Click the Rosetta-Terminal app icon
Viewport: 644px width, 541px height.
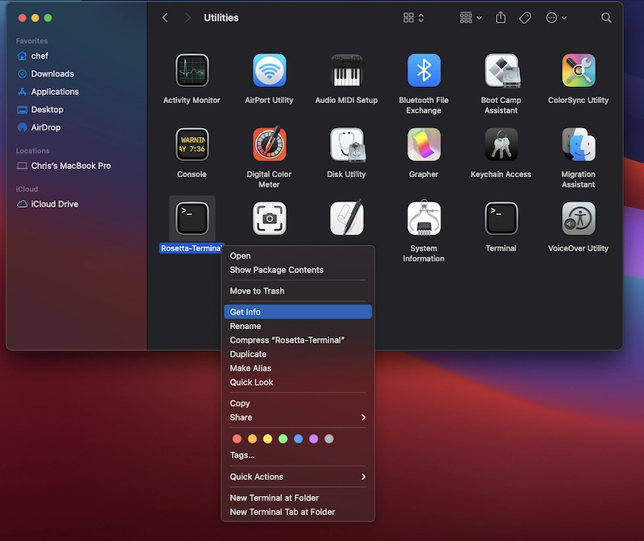coord(192,218)
